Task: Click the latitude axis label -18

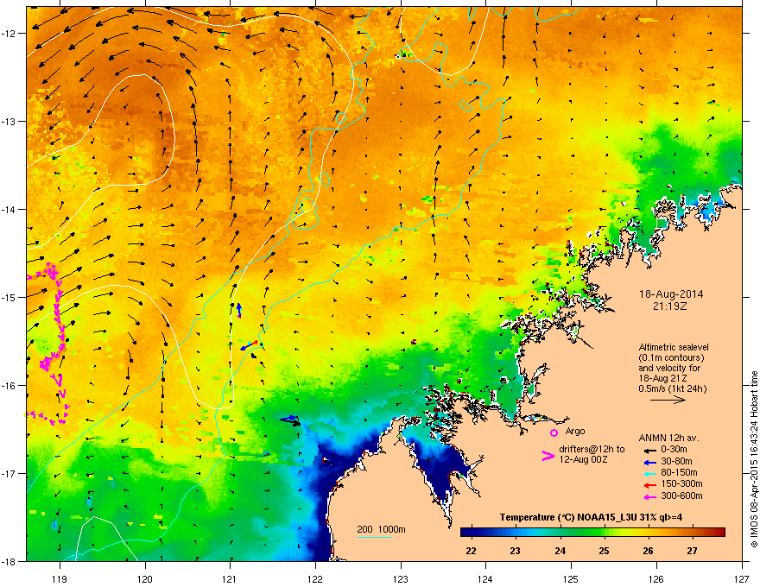Action: click(x=9, y=561)
